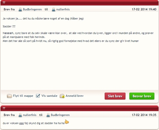Click the Budbringeren recipient avatar in second letter
This screenshot has width=159, height=130.
coord(48,115)
